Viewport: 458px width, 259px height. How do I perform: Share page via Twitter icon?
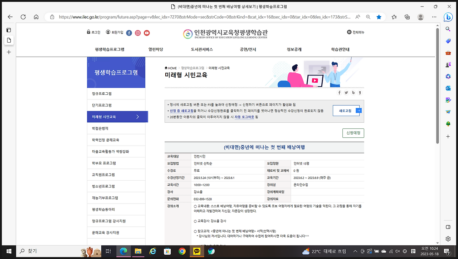pos(346,93)
